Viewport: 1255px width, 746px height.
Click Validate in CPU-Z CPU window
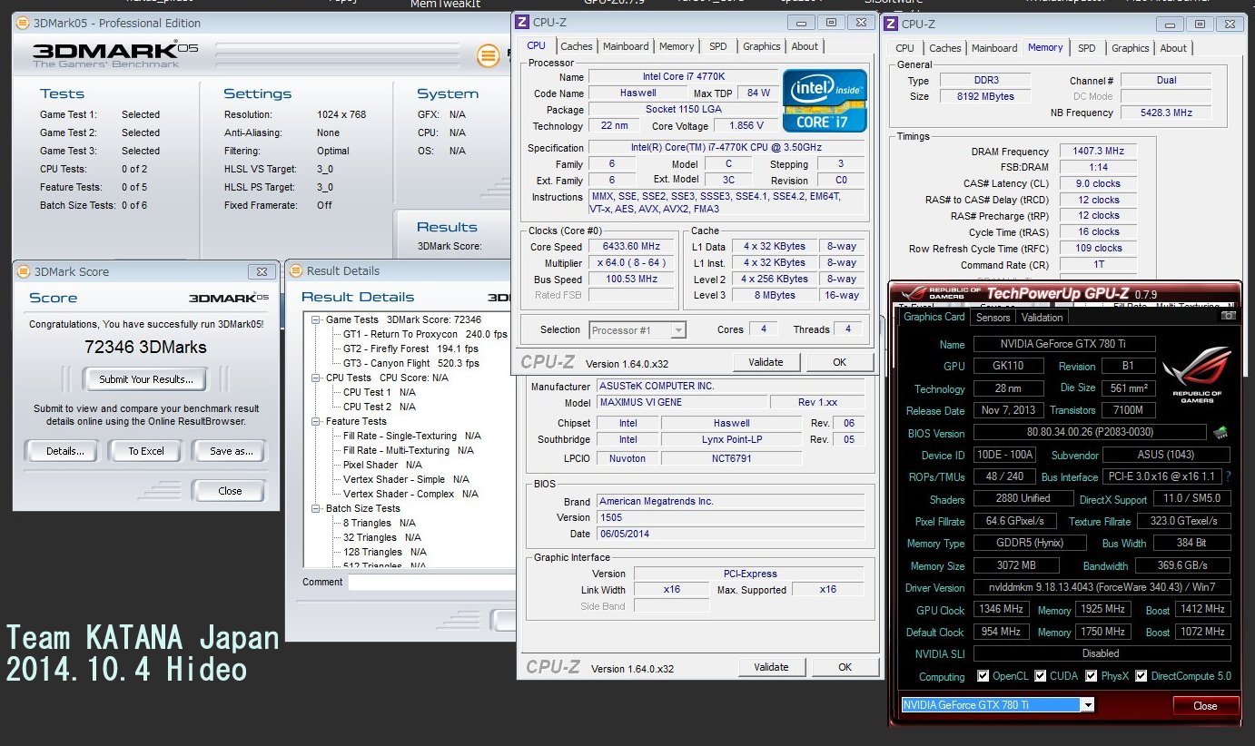pyautogui.click(x=766, y=362)
